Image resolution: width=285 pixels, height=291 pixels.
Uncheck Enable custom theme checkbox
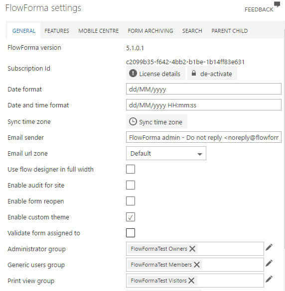pos(131,217)
